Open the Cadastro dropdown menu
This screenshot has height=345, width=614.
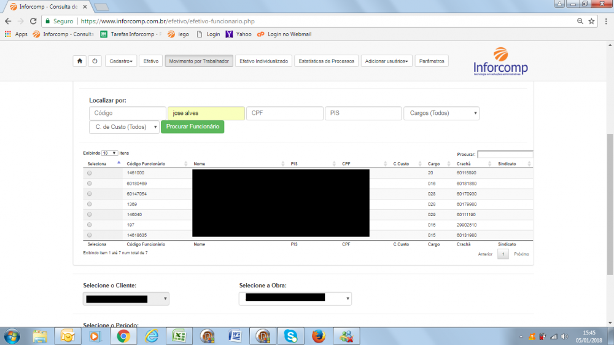[x=121, y=61]
